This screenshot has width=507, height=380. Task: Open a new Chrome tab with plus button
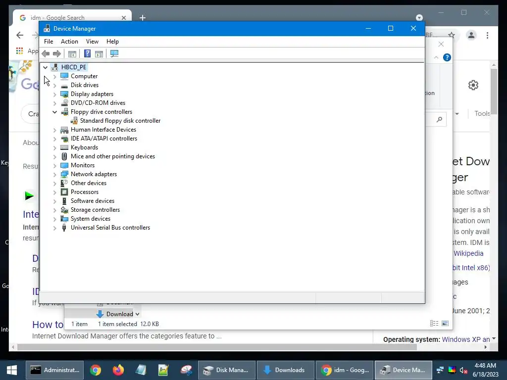tap(142, 18)
